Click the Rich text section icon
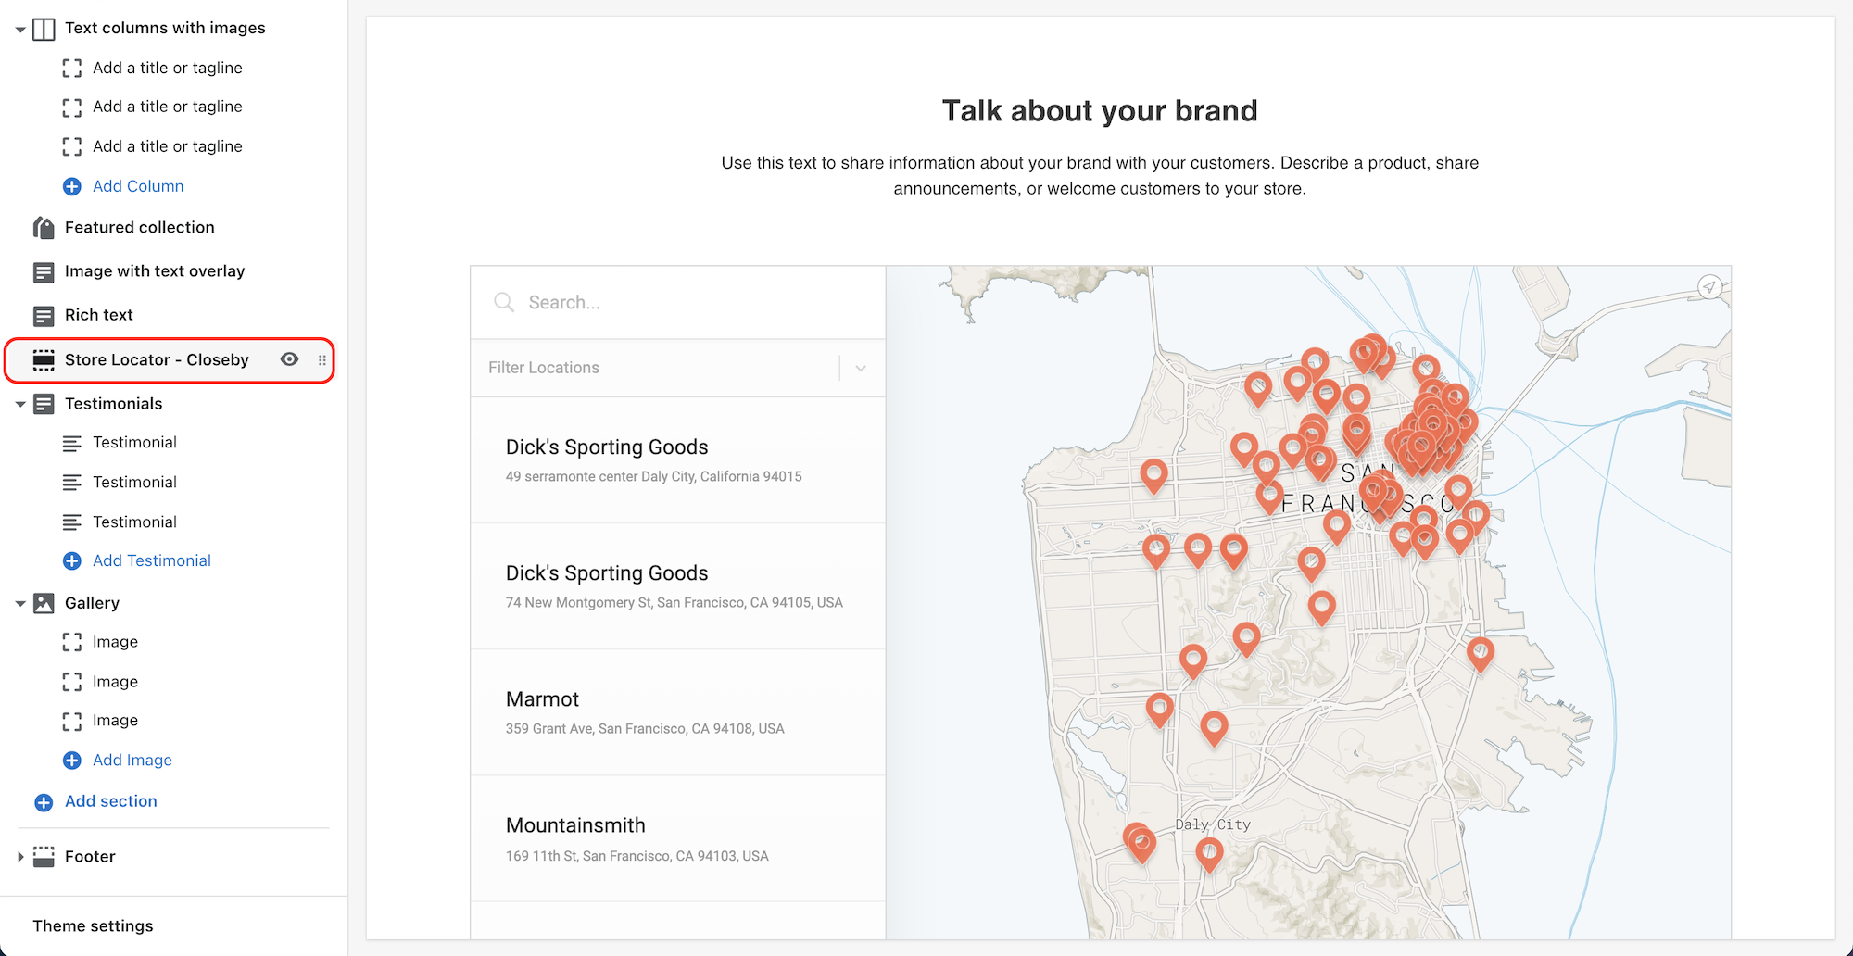The height and width of the screenshot is (956, 1853). point(44,316)
